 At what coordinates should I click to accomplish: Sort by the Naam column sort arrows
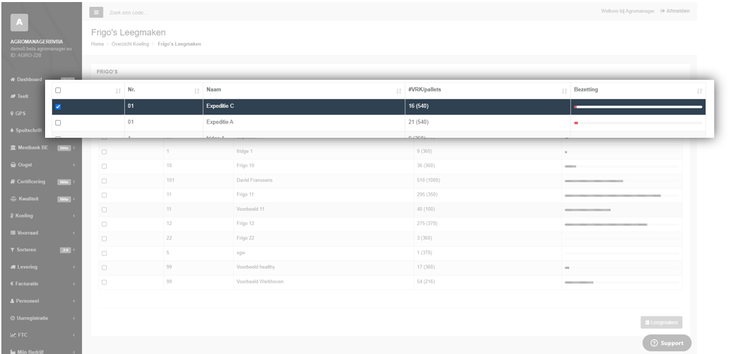pyautogui.click(x=398, y=91)
